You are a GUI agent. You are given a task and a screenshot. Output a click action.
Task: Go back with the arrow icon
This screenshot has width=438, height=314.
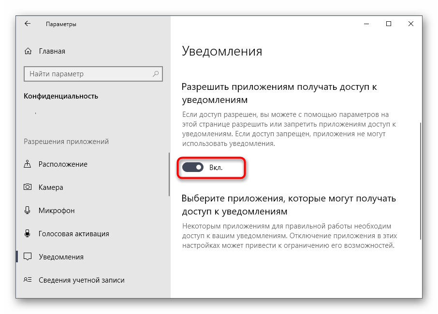coord(28,24)
